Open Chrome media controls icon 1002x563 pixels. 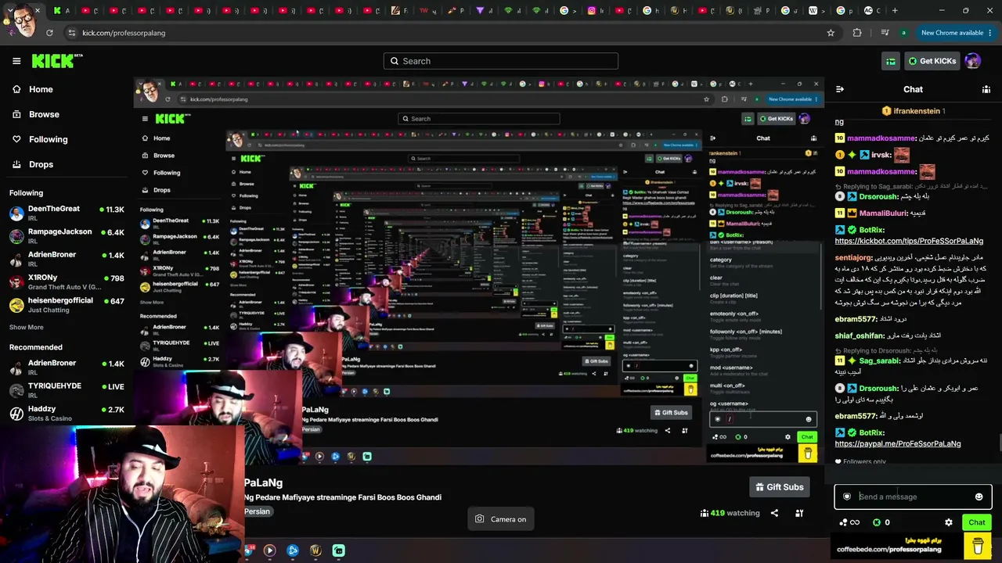click(885, 33)
